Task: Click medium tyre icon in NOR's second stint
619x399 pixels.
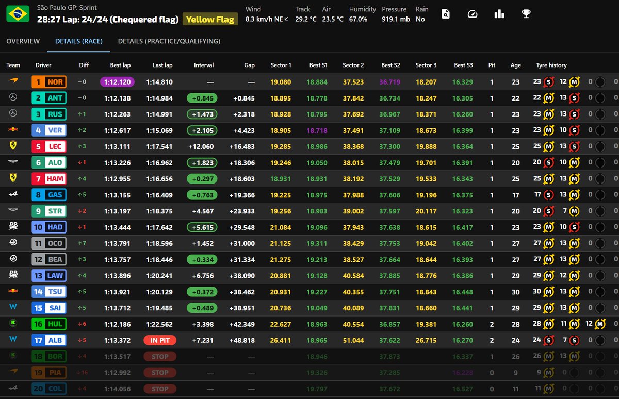Action: 575,81
